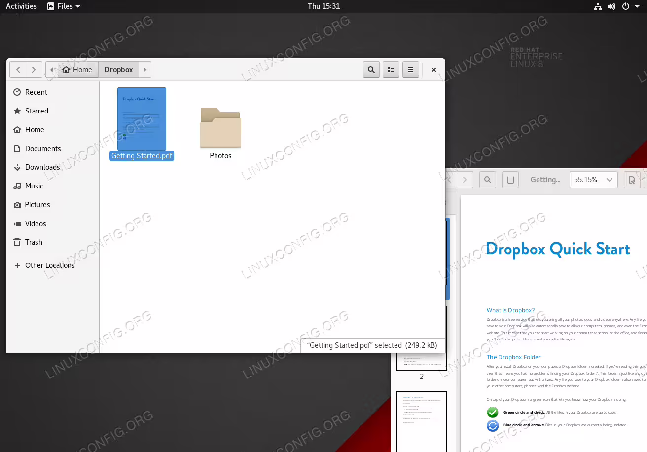Open Downloads in the sidebar
The height and width of the screenshot is (452, 647).
53,167
